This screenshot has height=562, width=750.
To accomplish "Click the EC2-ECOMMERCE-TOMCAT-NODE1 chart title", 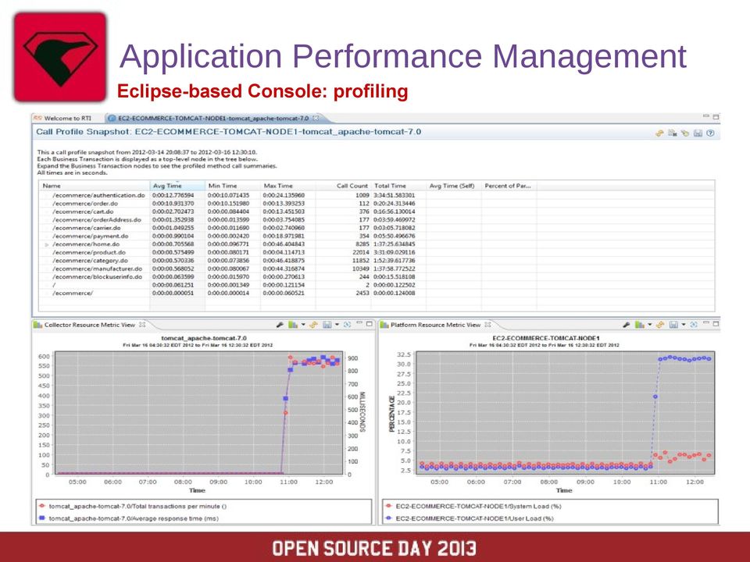I will [546, 338].
